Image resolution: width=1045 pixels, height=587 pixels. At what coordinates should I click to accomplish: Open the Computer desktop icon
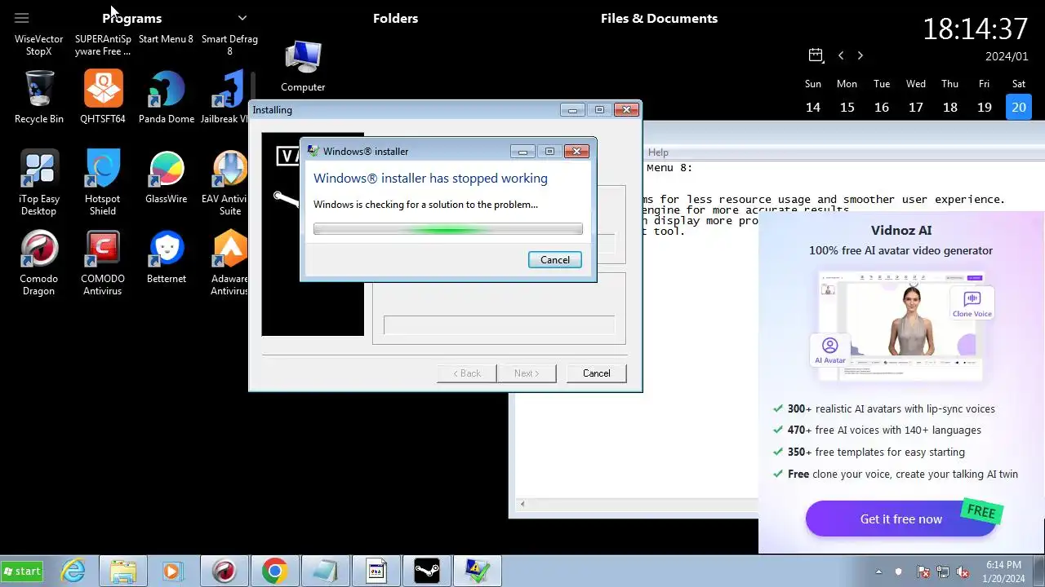coord(303,66)
